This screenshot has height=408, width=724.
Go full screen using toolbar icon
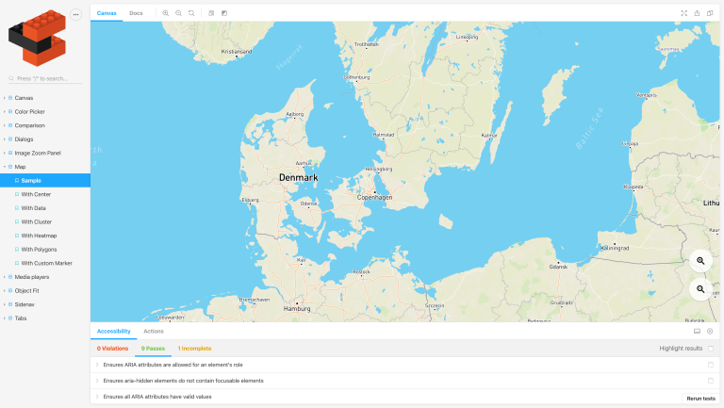click(683, 13)
